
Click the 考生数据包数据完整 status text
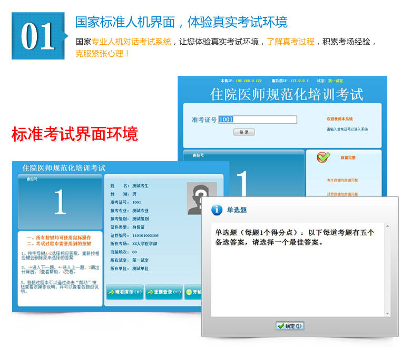(342, 181)
